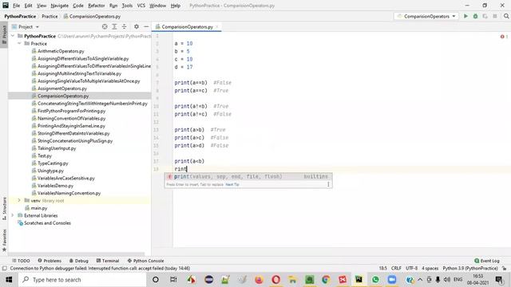Image resolution: width=511 pixels, height=287 pixels.
Task: Click Expand All in Project panel
Action: 114,26
